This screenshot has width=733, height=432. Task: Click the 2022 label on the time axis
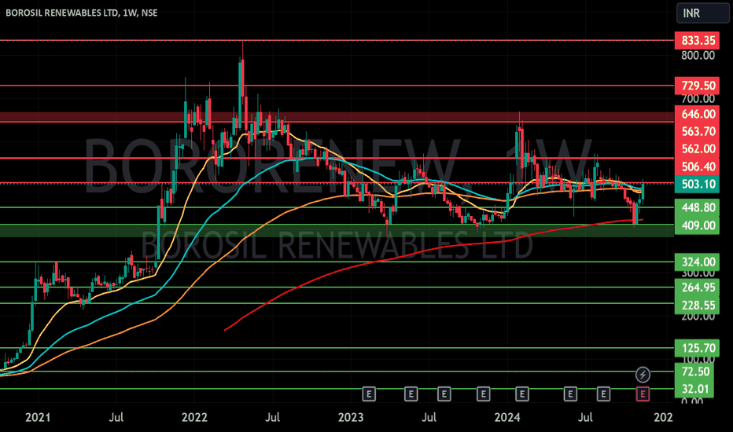coord(194,417)
